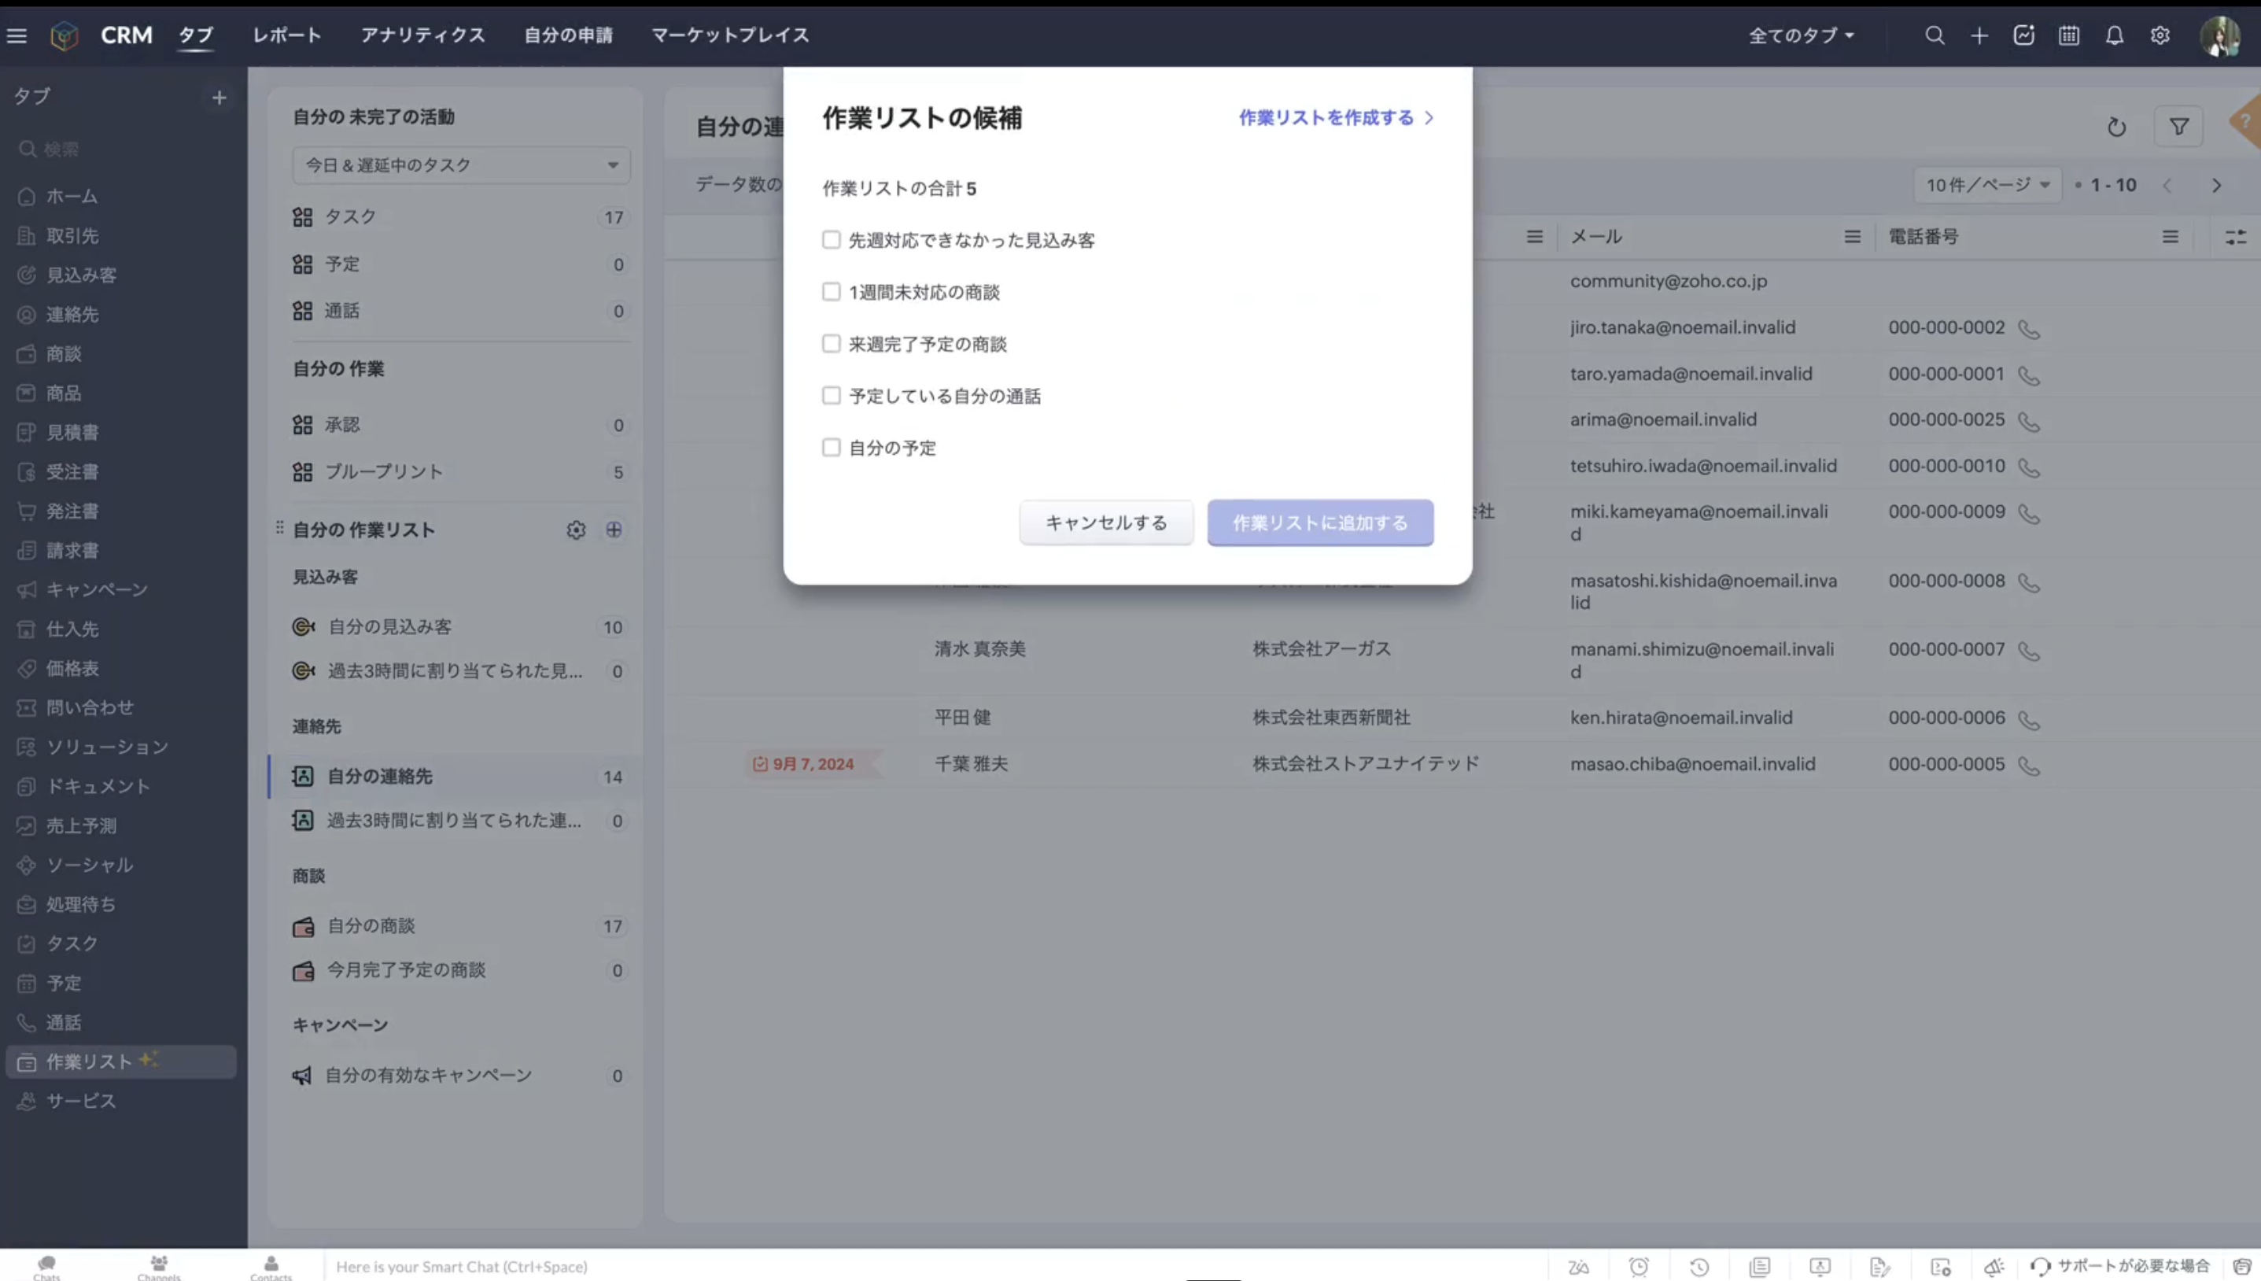This screenshot has height=1281, width=2261.
Task: Open the calendar icon in top bar
Action: pos(2068,35)
